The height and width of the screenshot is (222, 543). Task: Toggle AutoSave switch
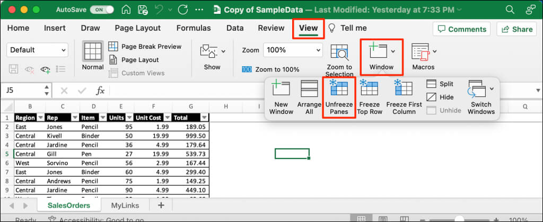(102, 10)
